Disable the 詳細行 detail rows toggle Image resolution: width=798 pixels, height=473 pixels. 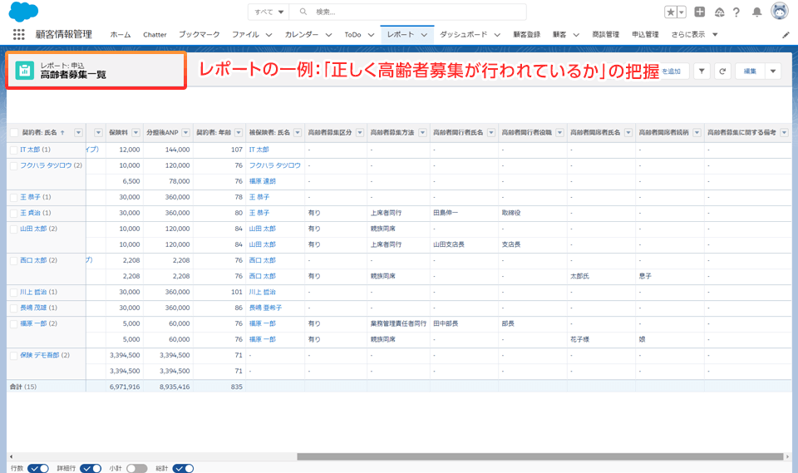pyautogui.click(x=86, y=468)
